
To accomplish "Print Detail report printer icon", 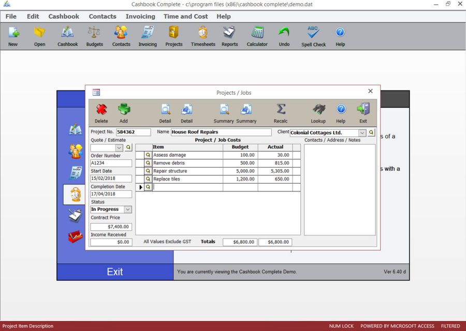I will pyautogui.click(x=186, y=109).
